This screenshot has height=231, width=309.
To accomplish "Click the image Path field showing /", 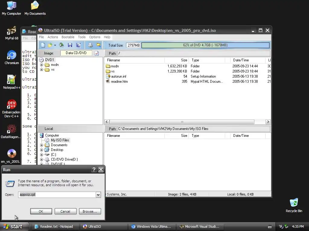I will point(194,54).
